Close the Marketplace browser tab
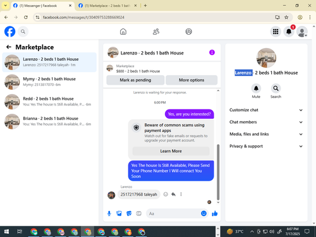The image size is (316, 237). point(135,6)
